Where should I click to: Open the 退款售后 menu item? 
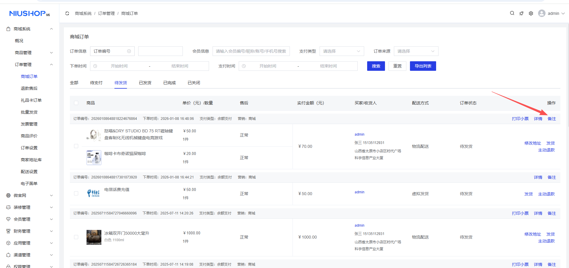point(29,88)
